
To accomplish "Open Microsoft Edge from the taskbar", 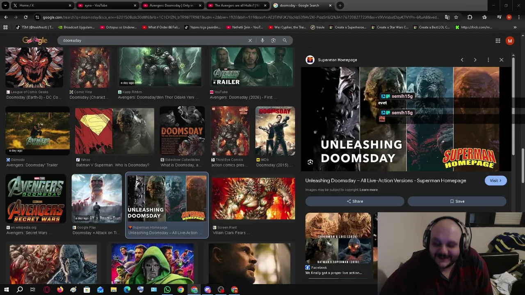I will pos(127,290).
